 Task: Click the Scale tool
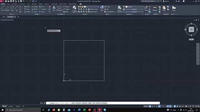(x=34, y=12)
